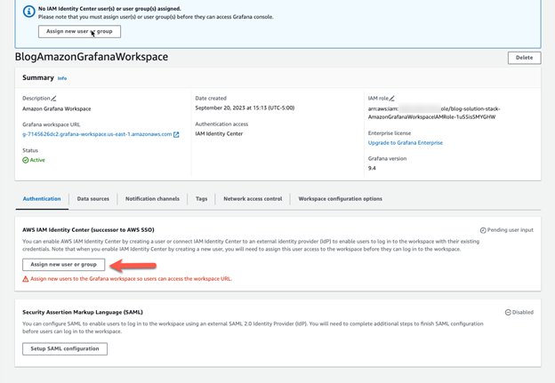Click the external link icon beside the workspace URL

click(176, 135)
